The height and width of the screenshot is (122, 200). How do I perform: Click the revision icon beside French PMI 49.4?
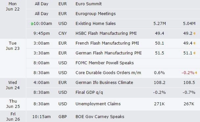click(x=194, y=43)
